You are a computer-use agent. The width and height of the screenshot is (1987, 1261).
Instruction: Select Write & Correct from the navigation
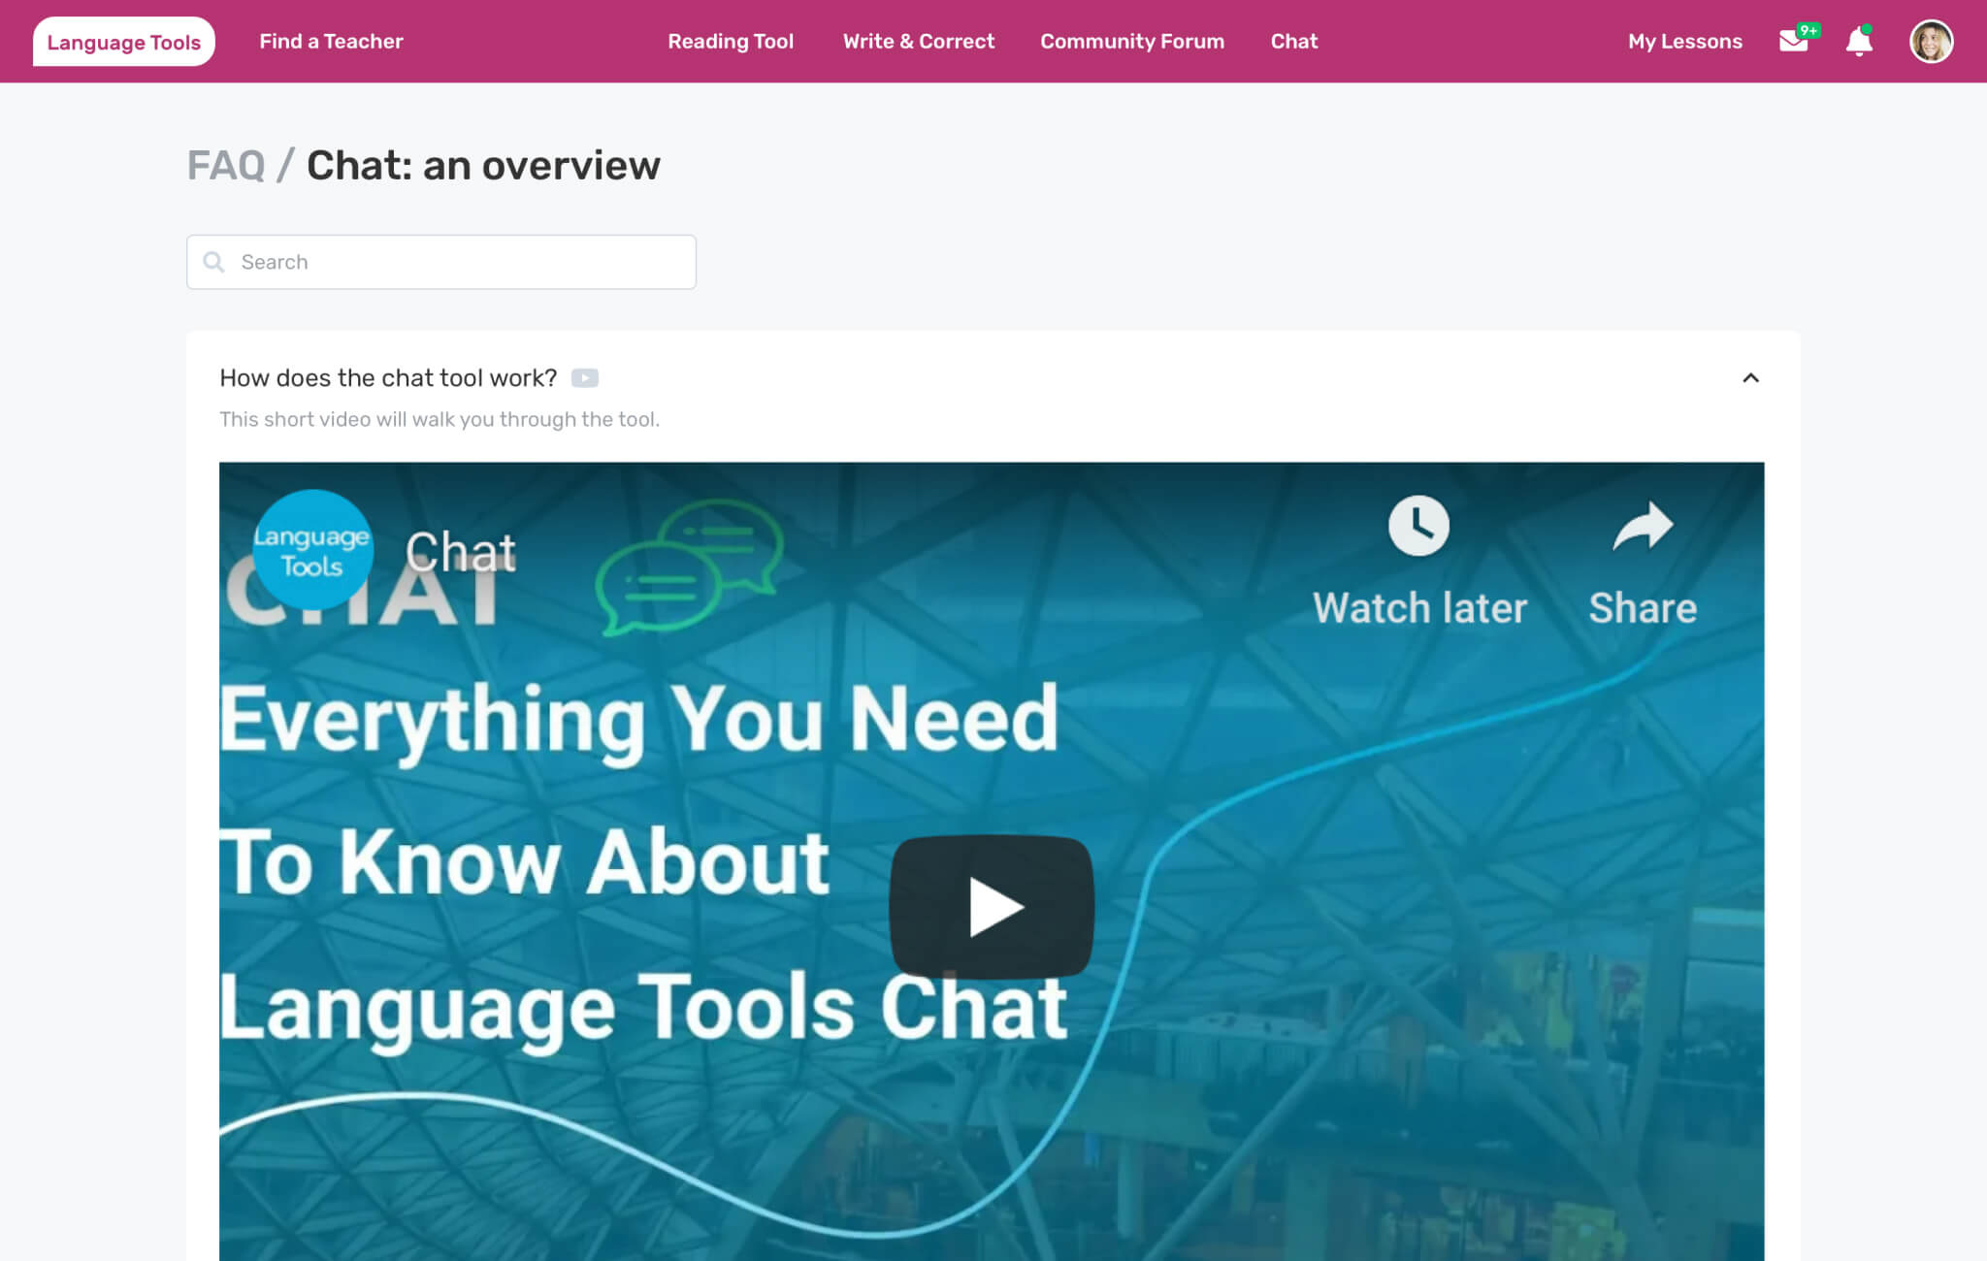918,41
